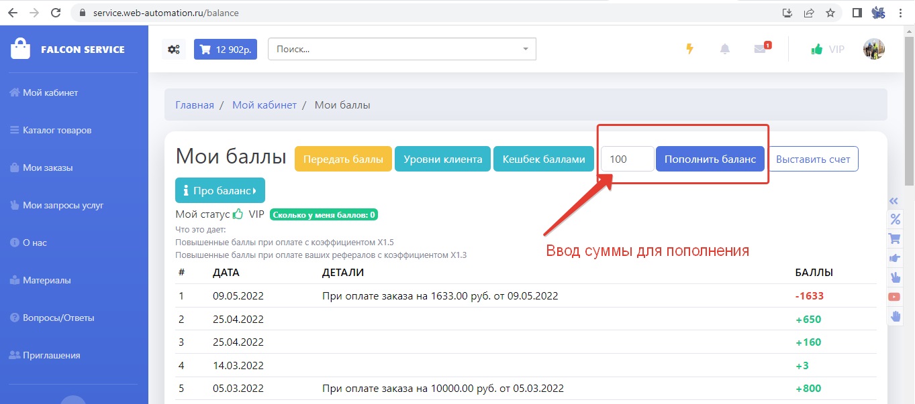915x404 pixels.
Task: Click the settings gears icon in header
Action: pos(174,49)
